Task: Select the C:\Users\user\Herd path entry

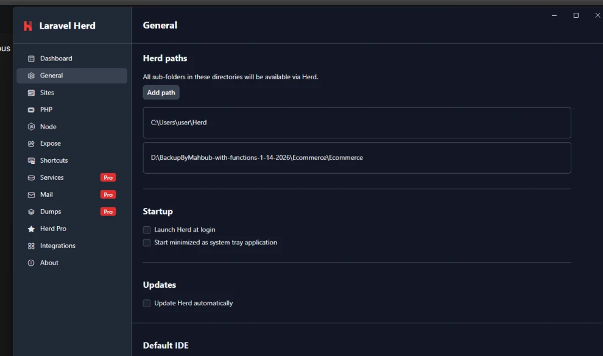Action: [357, 123]
